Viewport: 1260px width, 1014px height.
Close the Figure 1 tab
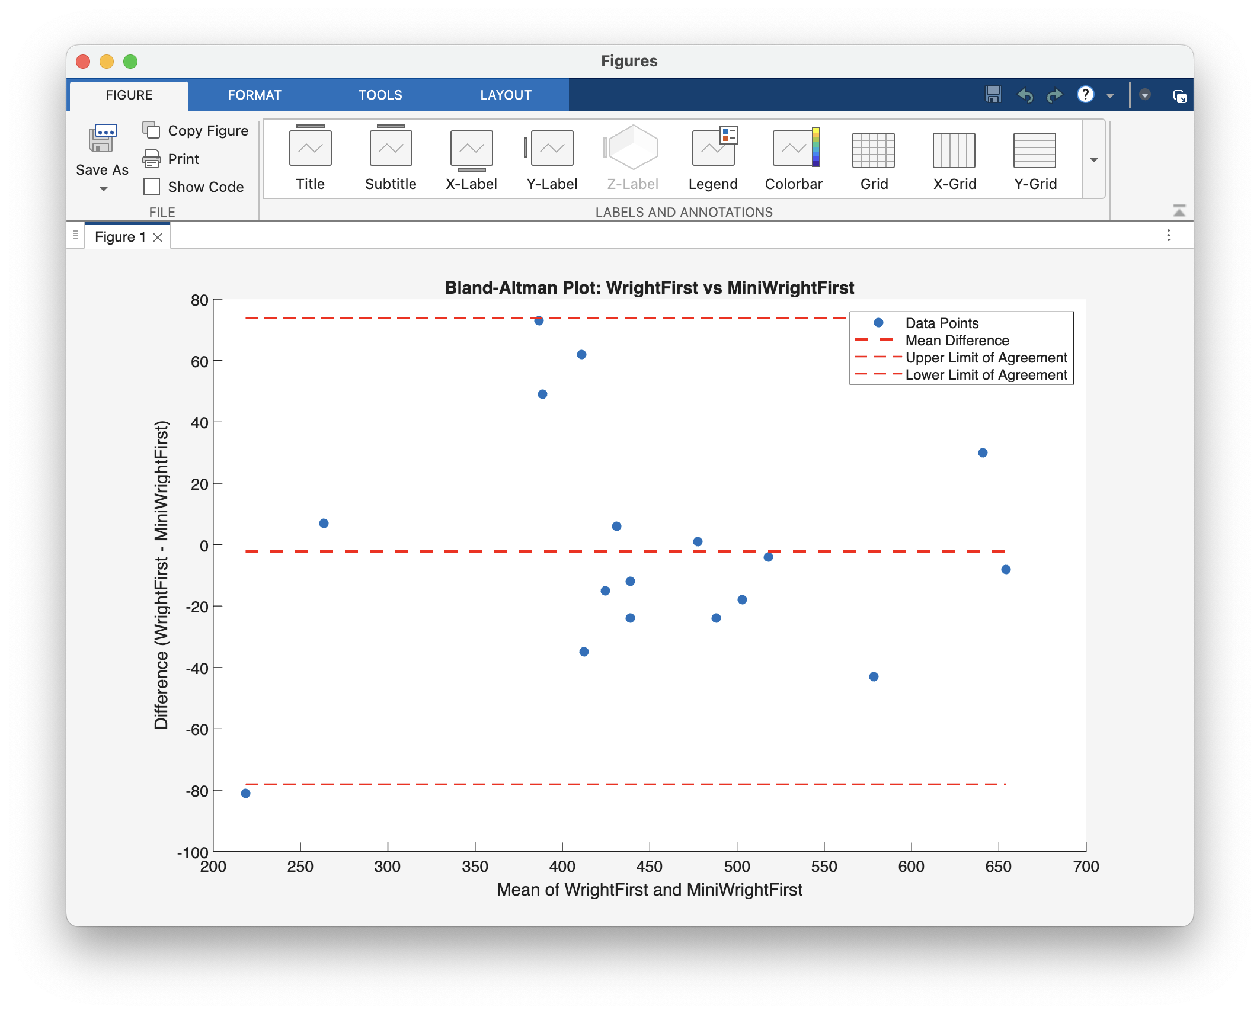[x=158, y=238]
